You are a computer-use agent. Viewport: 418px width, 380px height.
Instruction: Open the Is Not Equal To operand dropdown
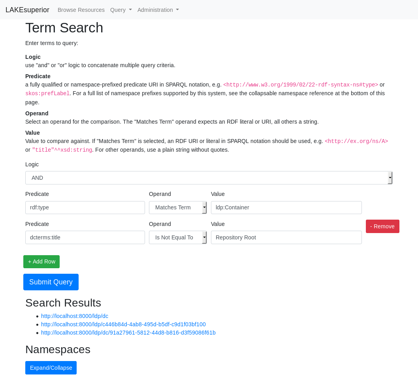(x=178, y=237)
